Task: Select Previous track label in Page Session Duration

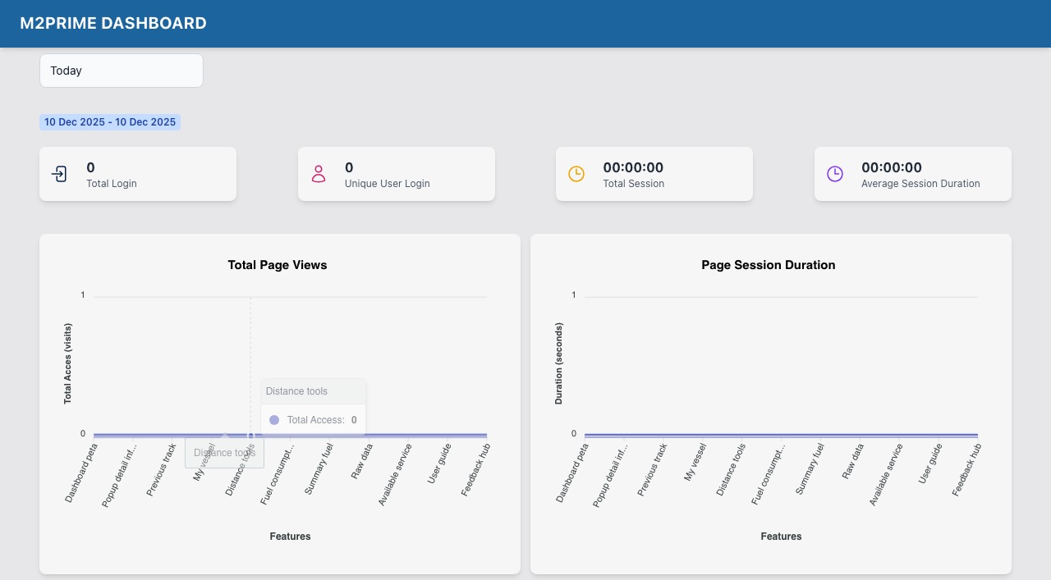Action: point(652,470)
